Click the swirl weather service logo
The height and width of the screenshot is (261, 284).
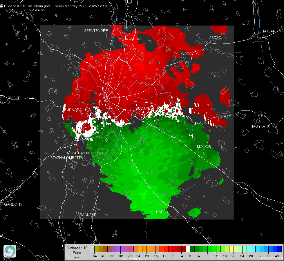point(10,251)
